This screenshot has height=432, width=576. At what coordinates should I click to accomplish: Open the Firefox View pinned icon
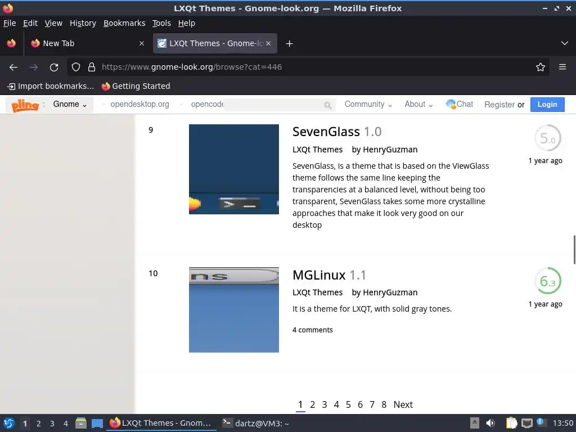pyautogui.click(x=11, y=43)
